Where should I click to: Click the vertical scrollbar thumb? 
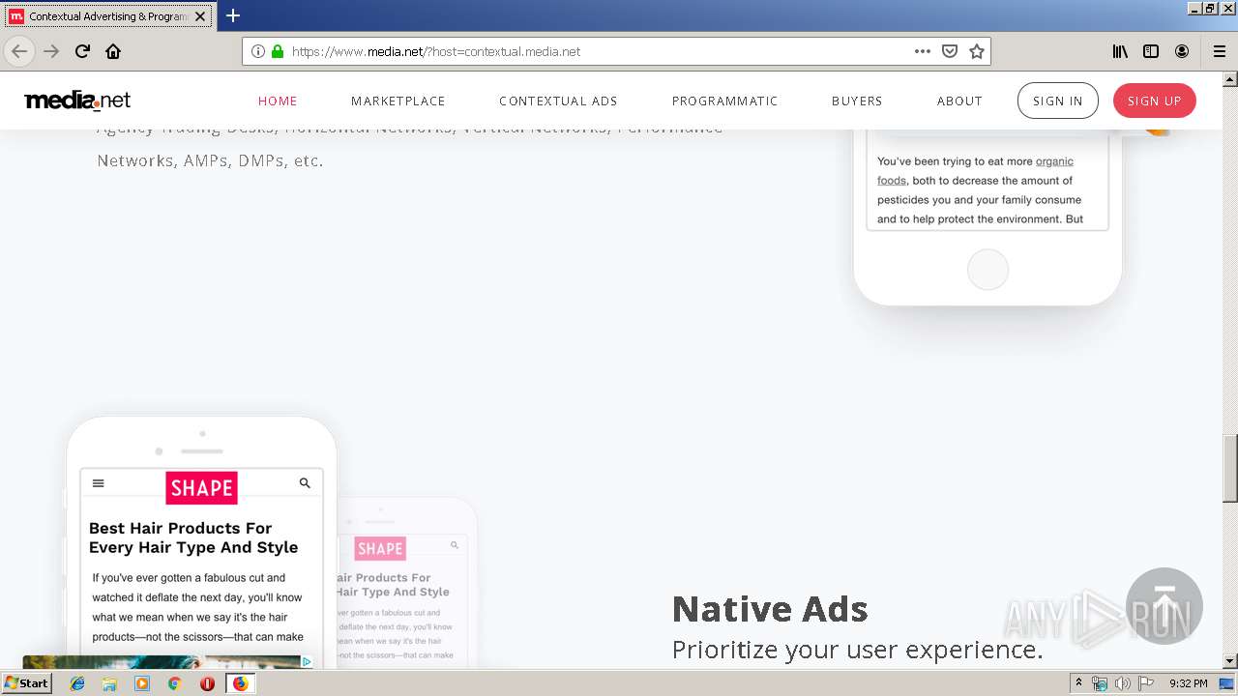[x=1230, y=468]
